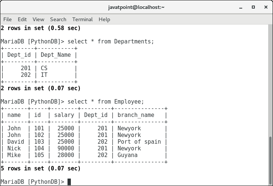
Task: Maximize the terminal window
Action: [253, 7]
